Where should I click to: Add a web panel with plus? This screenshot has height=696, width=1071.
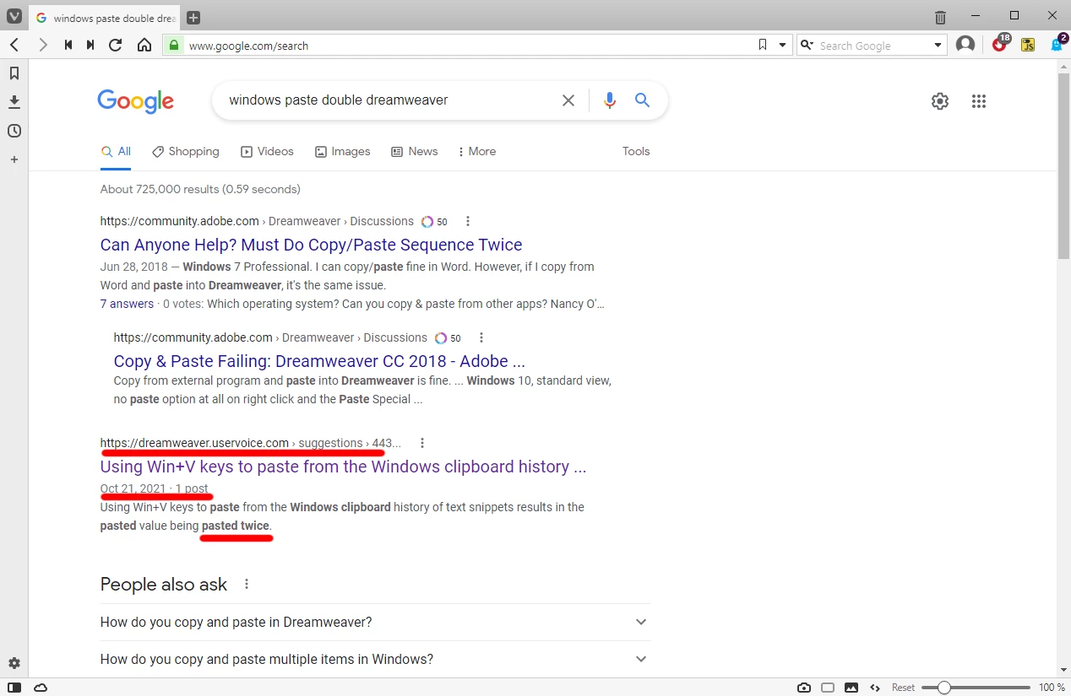click(14, 159)
